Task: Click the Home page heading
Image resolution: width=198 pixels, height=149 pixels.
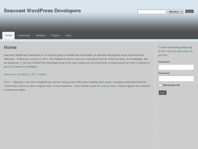Action: point(10,47)
